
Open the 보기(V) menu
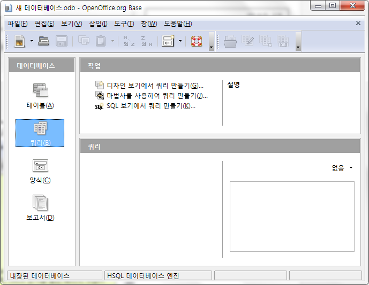[72, 24]
